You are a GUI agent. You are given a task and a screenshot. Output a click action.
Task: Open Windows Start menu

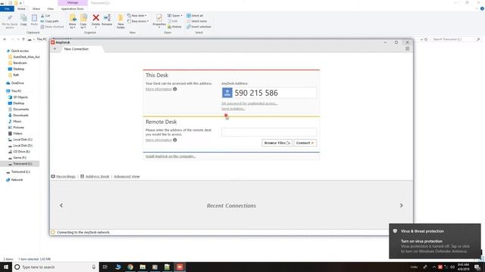[6, 267]
